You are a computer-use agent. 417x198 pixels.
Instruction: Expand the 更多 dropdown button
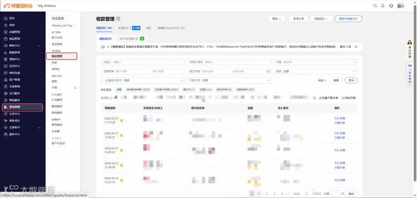click(x=277, y=19)
